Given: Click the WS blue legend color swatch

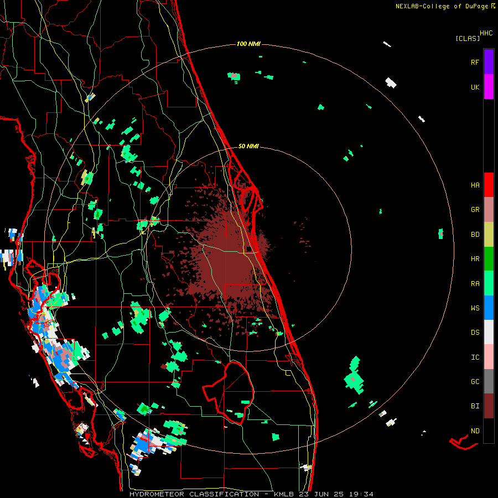Looking at the screenshot, I should 489,308.
